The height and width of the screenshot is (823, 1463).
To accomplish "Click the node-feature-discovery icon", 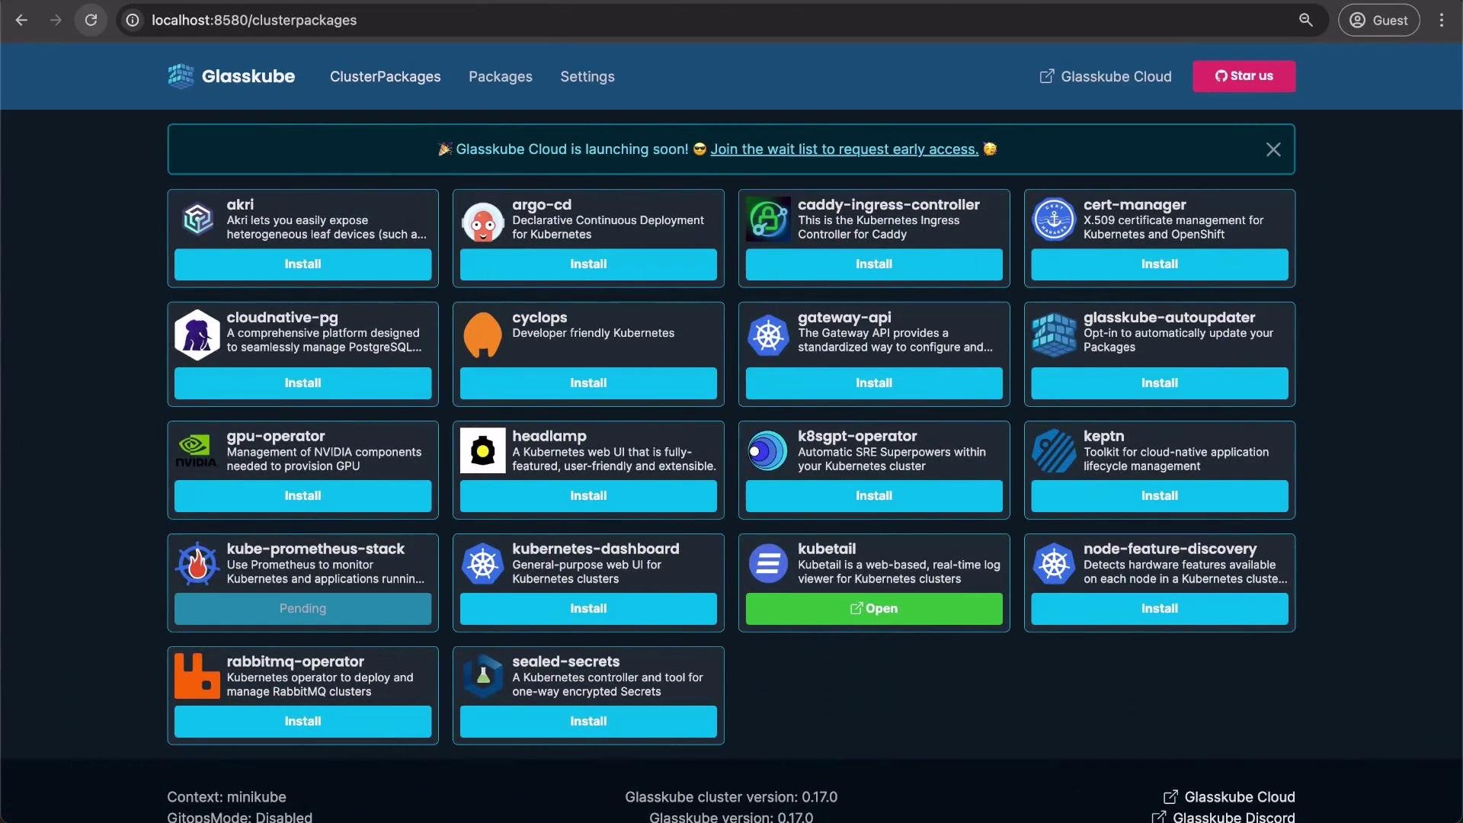I will pyautogui.click(x=1054, y=564).
